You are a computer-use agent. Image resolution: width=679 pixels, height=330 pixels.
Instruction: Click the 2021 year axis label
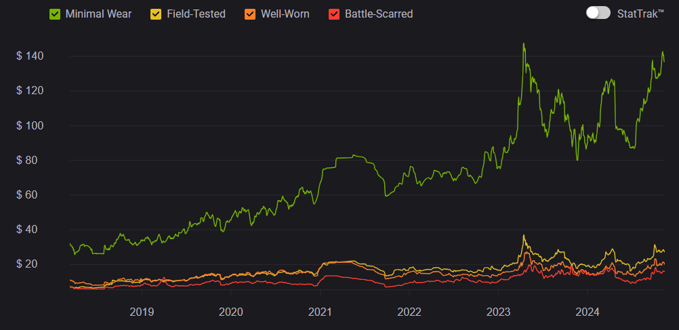click(319, 312)
